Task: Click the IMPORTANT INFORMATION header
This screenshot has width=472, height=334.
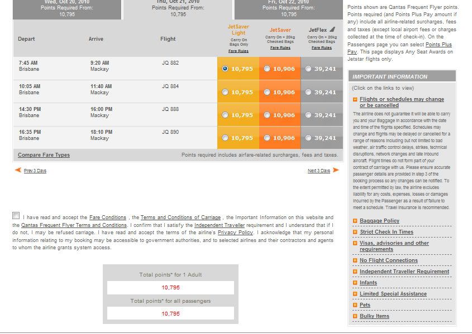Action: (402, 76)
